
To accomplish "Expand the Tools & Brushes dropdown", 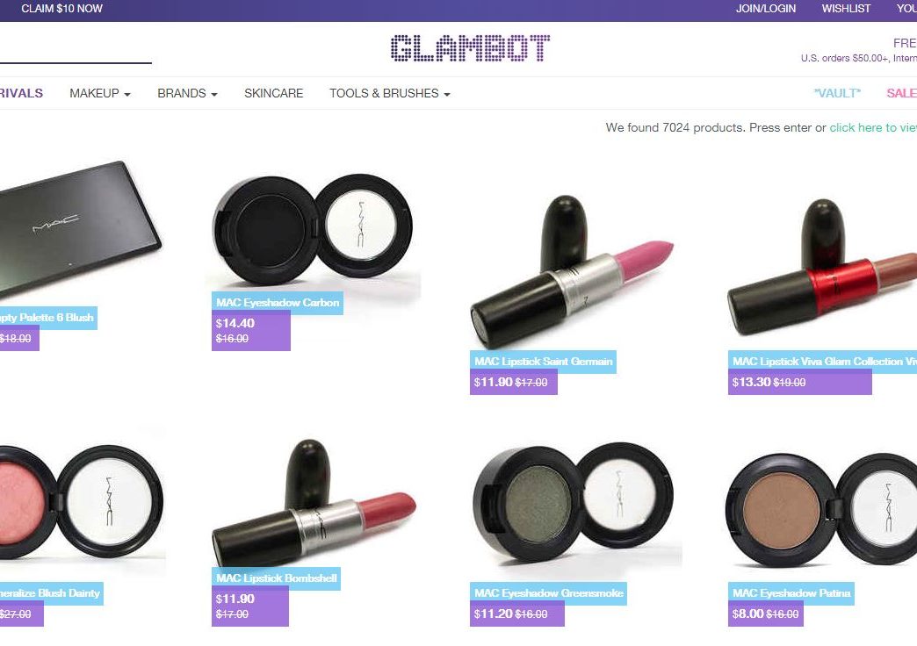I will pyautogui.click(x=389, y=94).
